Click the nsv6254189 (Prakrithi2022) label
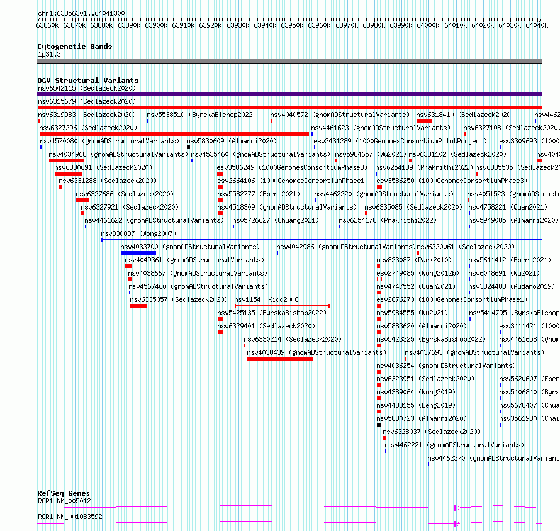Viewport: 560px width, 531px height. point(424,167)
